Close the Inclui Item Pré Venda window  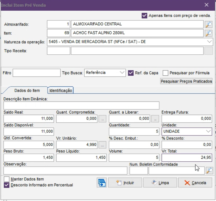[206, 5]
